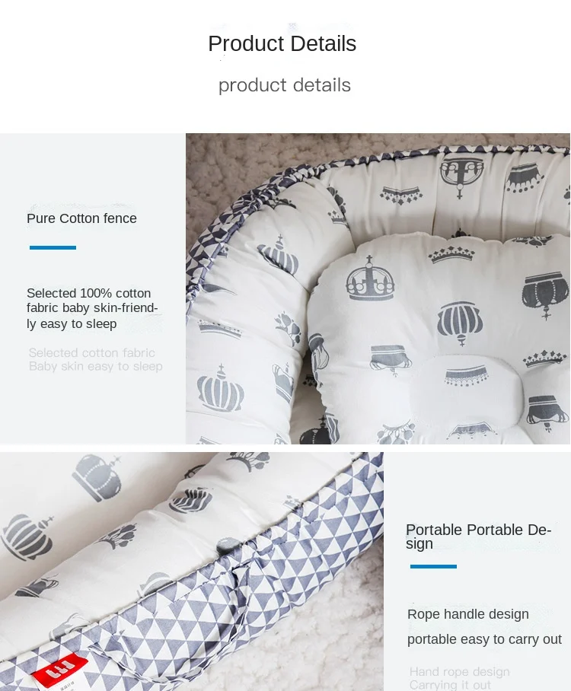Image resolution: width=571 pixels, height=691 pixels.
Task: Click the red brand label tag
Action: [59, 669]
